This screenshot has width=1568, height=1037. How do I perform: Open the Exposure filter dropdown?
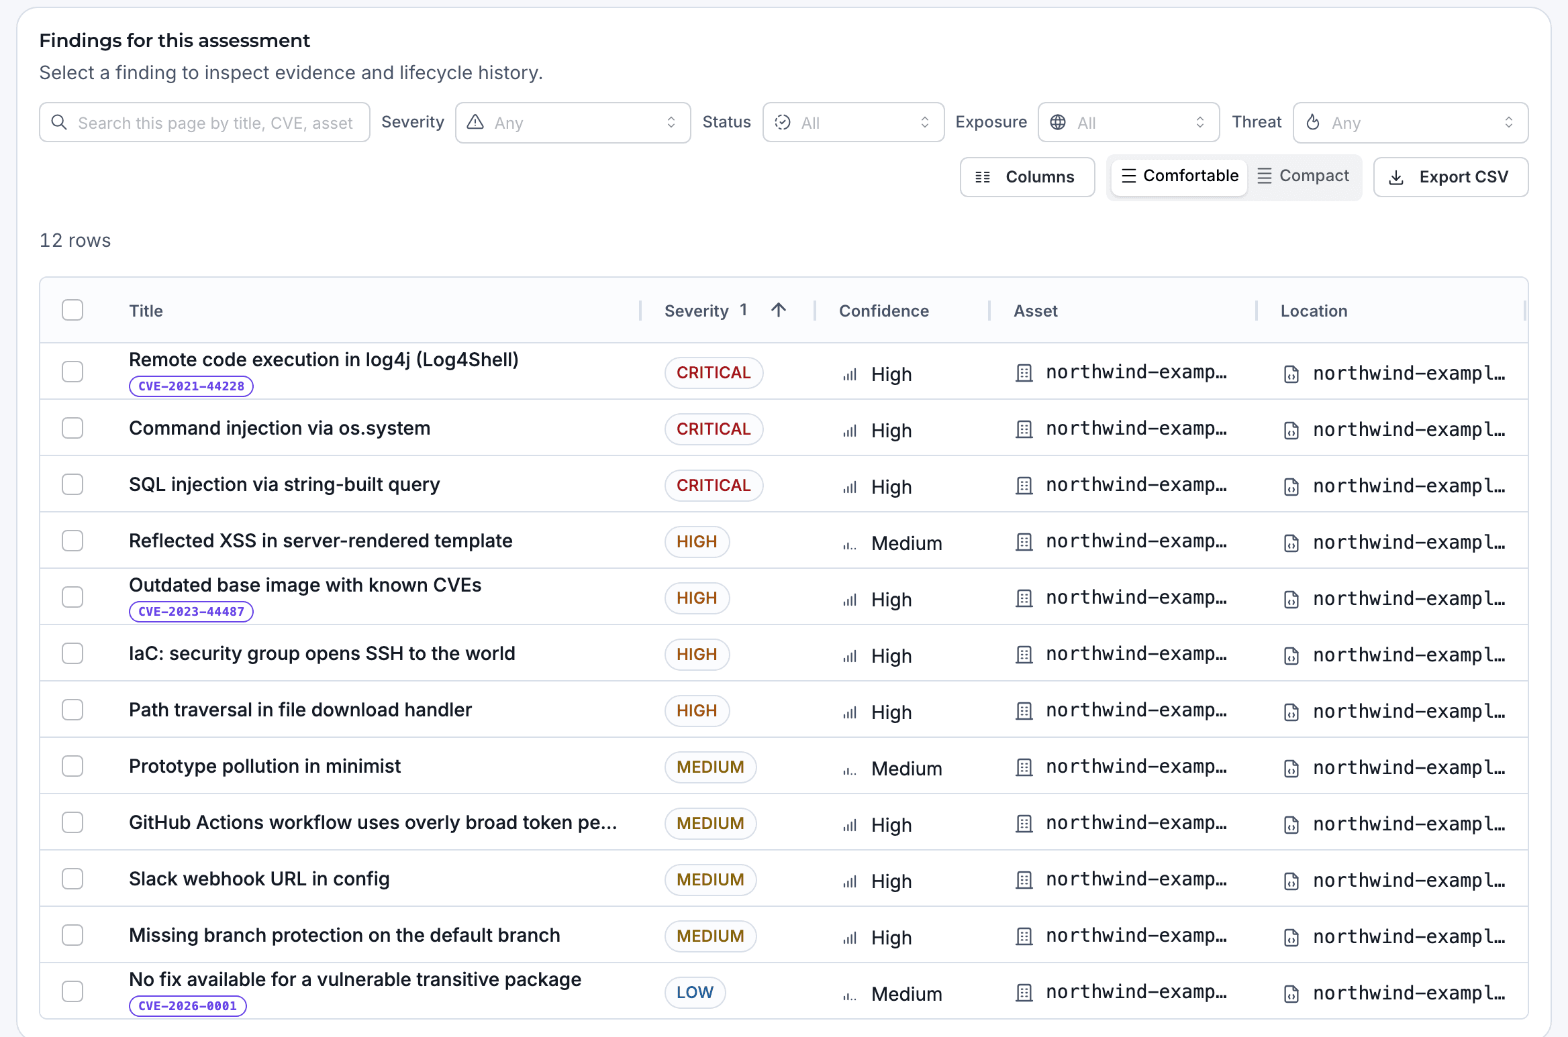tap(1128, 122)
